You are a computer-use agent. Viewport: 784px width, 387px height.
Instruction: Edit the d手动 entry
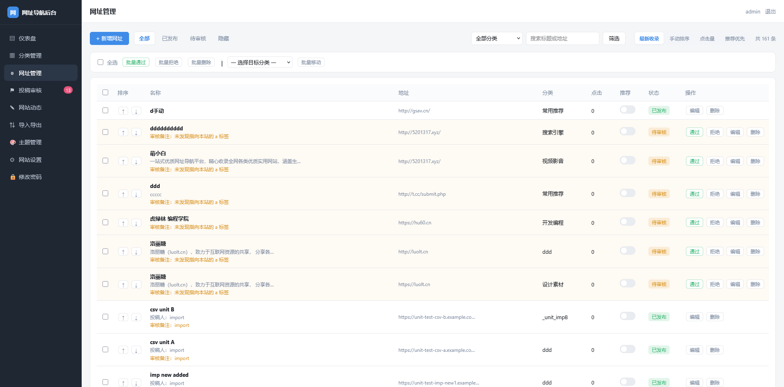[x=695, y=110]
